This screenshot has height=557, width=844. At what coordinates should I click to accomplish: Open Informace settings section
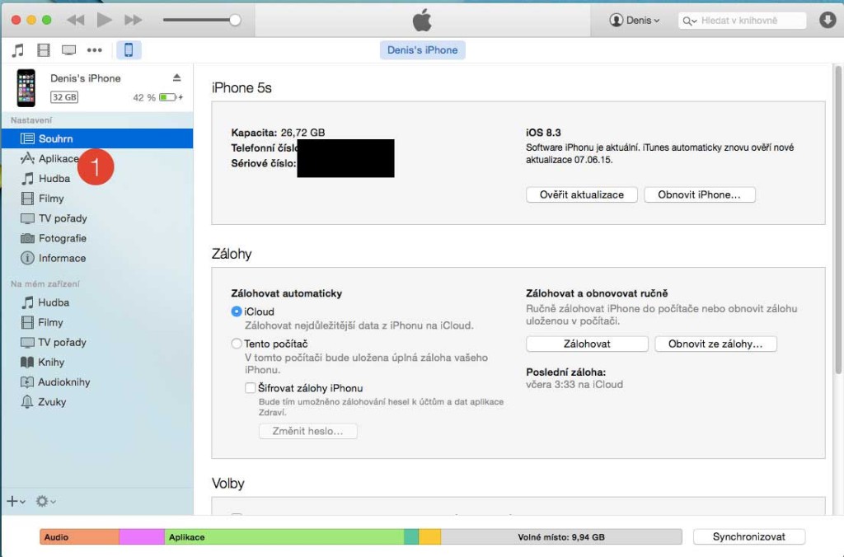pos(97,258)
